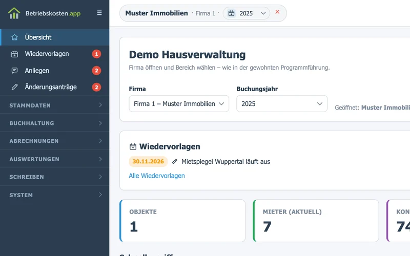Open the Übersicht menu item
The height and width of the screenshot is (256, 410).
[55, 37]
